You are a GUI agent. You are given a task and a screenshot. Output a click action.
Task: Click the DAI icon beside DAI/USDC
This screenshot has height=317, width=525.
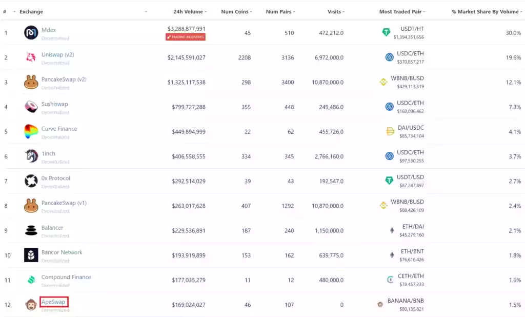tap(390, 131)
